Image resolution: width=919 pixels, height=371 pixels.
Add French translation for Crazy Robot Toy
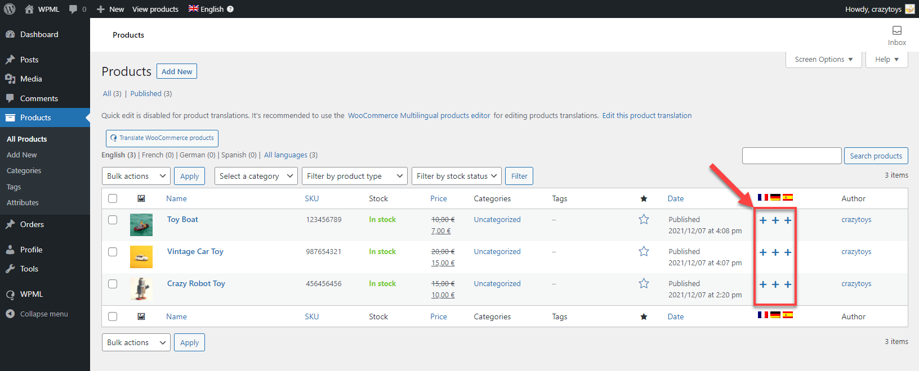coord(763,284)
